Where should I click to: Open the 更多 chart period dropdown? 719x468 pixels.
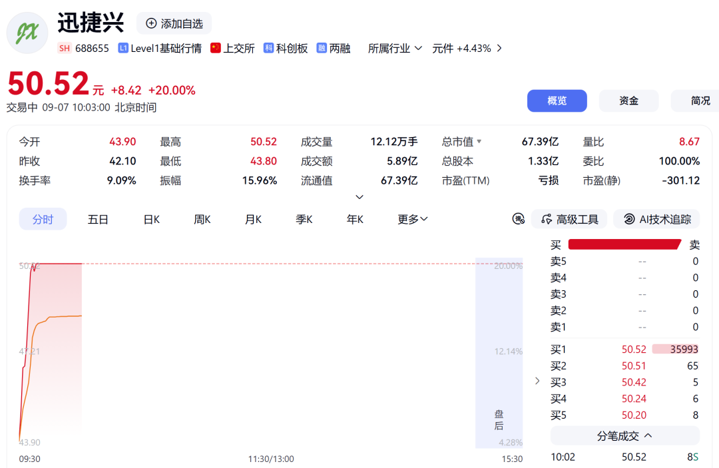(412, 220)
